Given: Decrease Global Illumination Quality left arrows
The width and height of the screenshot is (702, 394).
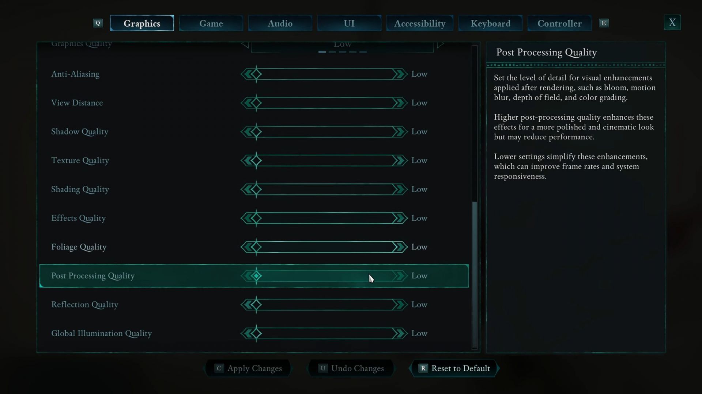Looking at the screenshot, I should [x=246, y=333].
